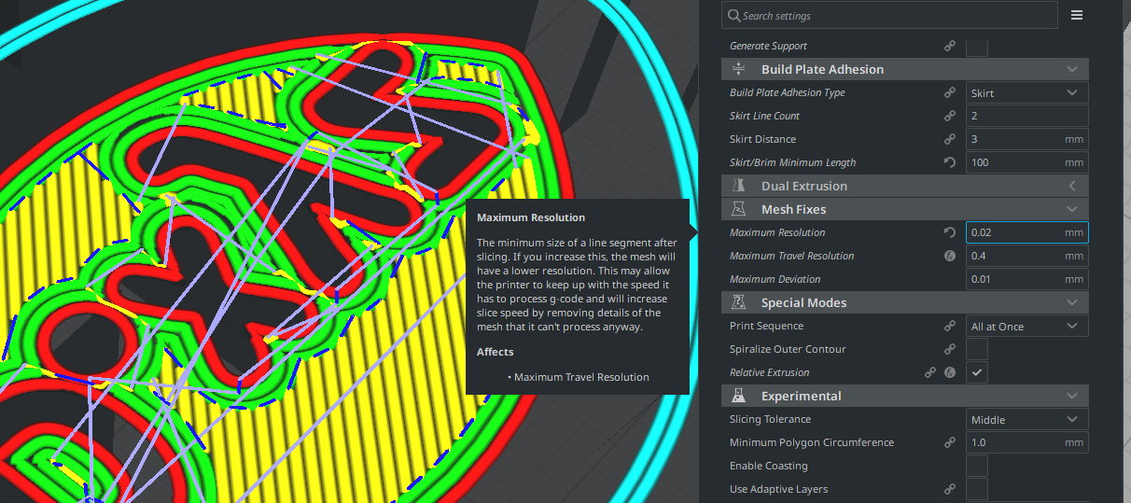1131x503 pixels.
Task: Edit Skirt/Brim Minimum Length value field
Action: [1026, 162]
